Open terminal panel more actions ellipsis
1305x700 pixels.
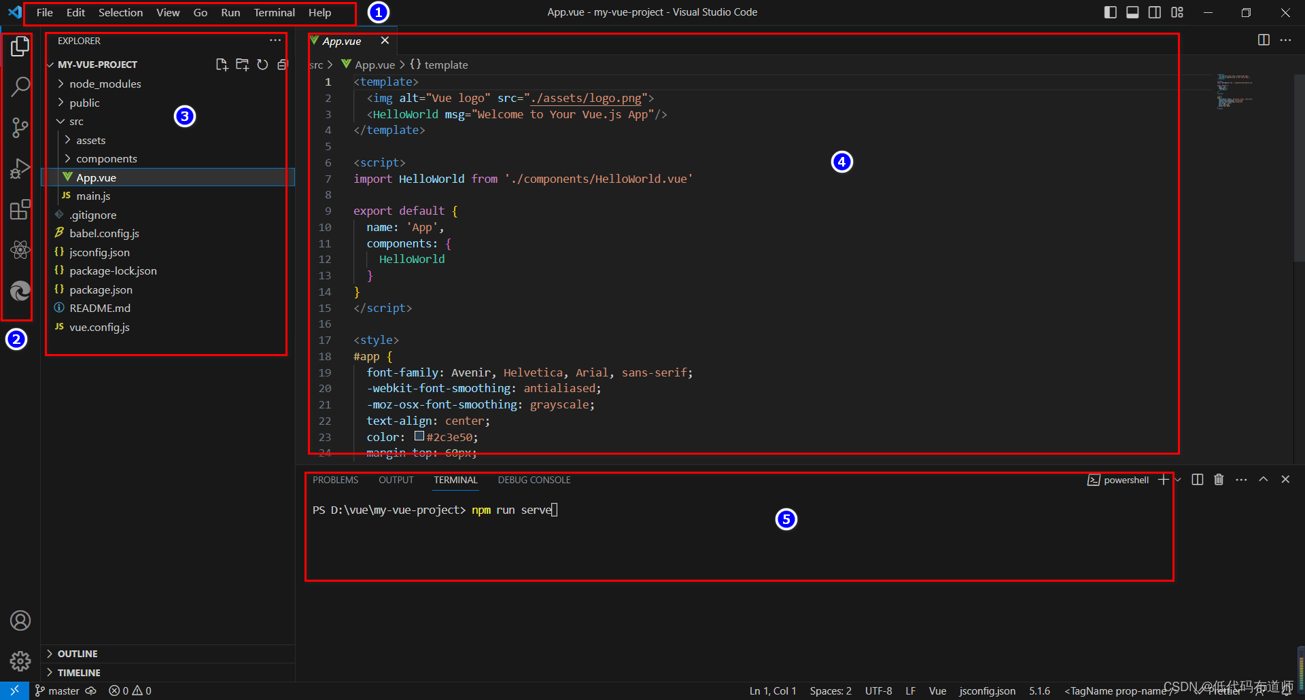[1241, 480]
